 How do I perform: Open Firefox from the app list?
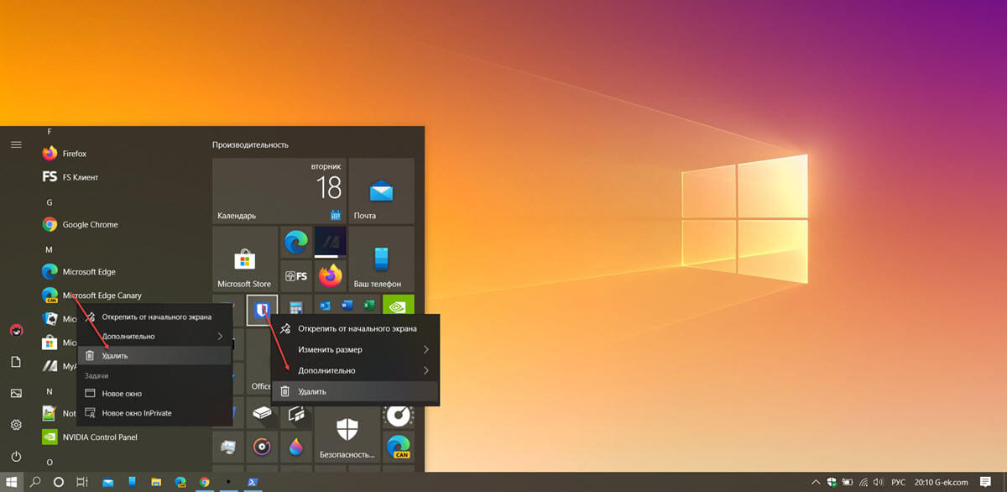[x=74, y=154]
